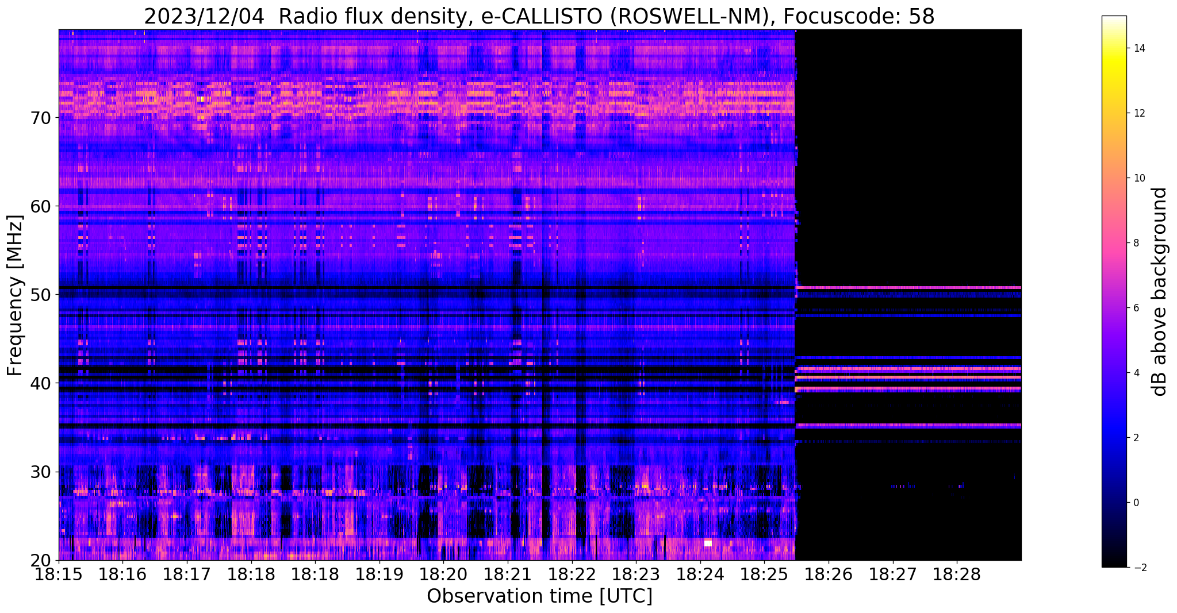This screenshot has width=1177, height=613.
Task: Select the 18:17 time tick label
Action: coord(187,575)
